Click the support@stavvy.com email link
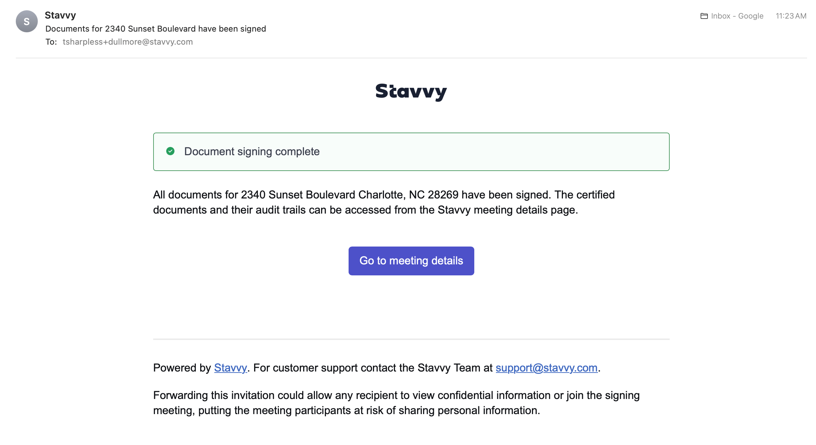This screenshot has height=445, width=816. pos(546,368)
